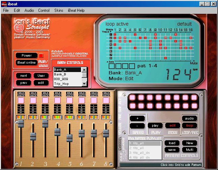Solo channel 1
218x170 pixels.
click(21, 93)
